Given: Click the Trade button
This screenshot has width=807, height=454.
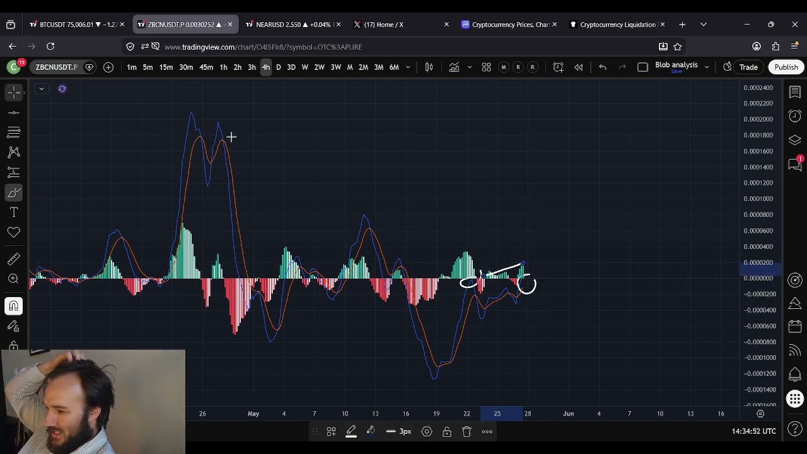Looking at the screenshot, I should click(x=748, y=67).
